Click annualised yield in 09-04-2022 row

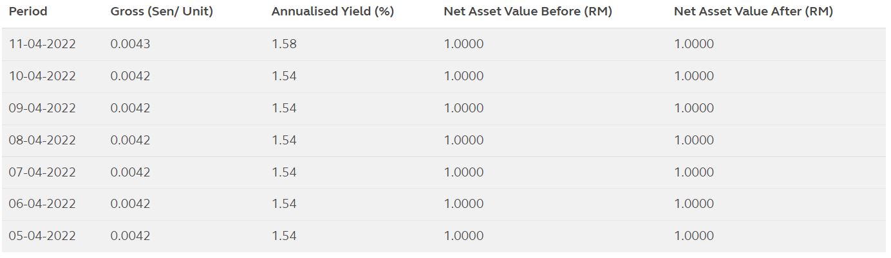click(x=284, y=108)
